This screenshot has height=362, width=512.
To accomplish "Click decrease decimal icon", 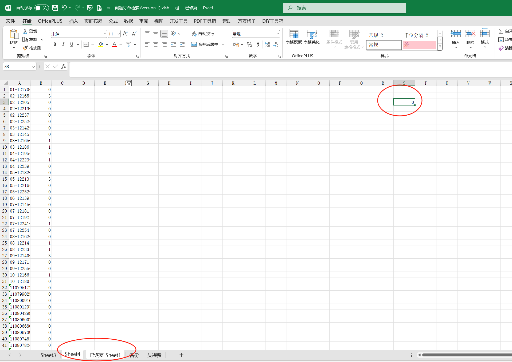I will [x=276, y=44].
